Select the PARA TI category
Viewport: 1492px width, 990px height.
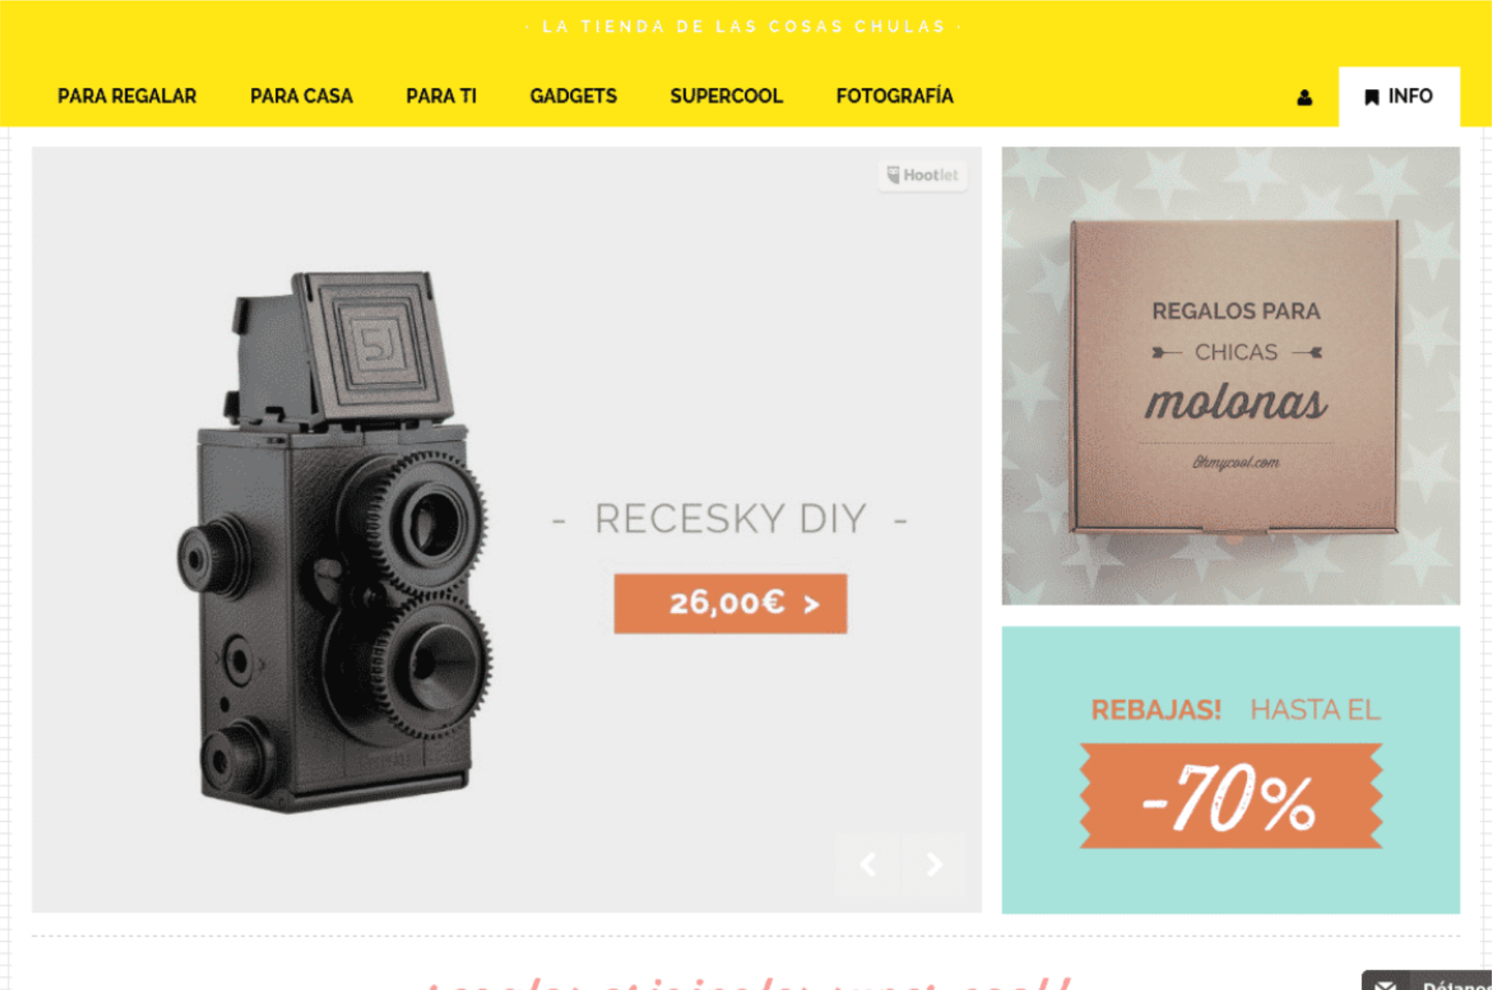441,96
